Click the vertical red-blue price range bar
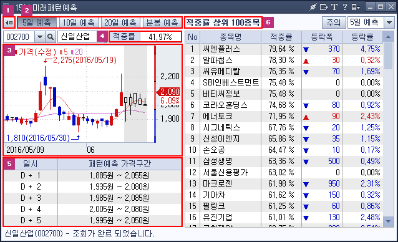Viewport: 398px width, 242px height. (155, 94)
